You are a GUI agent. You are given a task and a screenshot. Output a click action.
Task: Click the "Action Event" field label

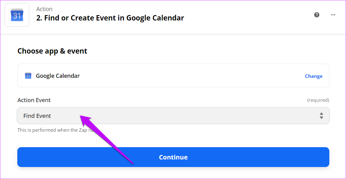(x=34, y=100)
